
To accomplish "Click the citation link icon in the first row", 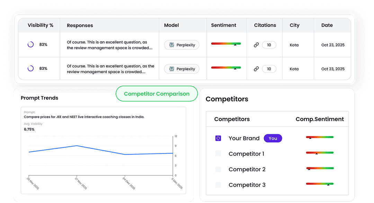I will click(x=256, y=45).
